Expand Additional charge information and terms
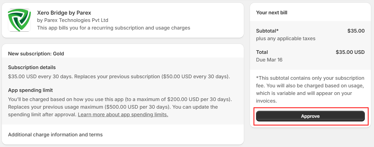374x147 pixels. (55, 135)
